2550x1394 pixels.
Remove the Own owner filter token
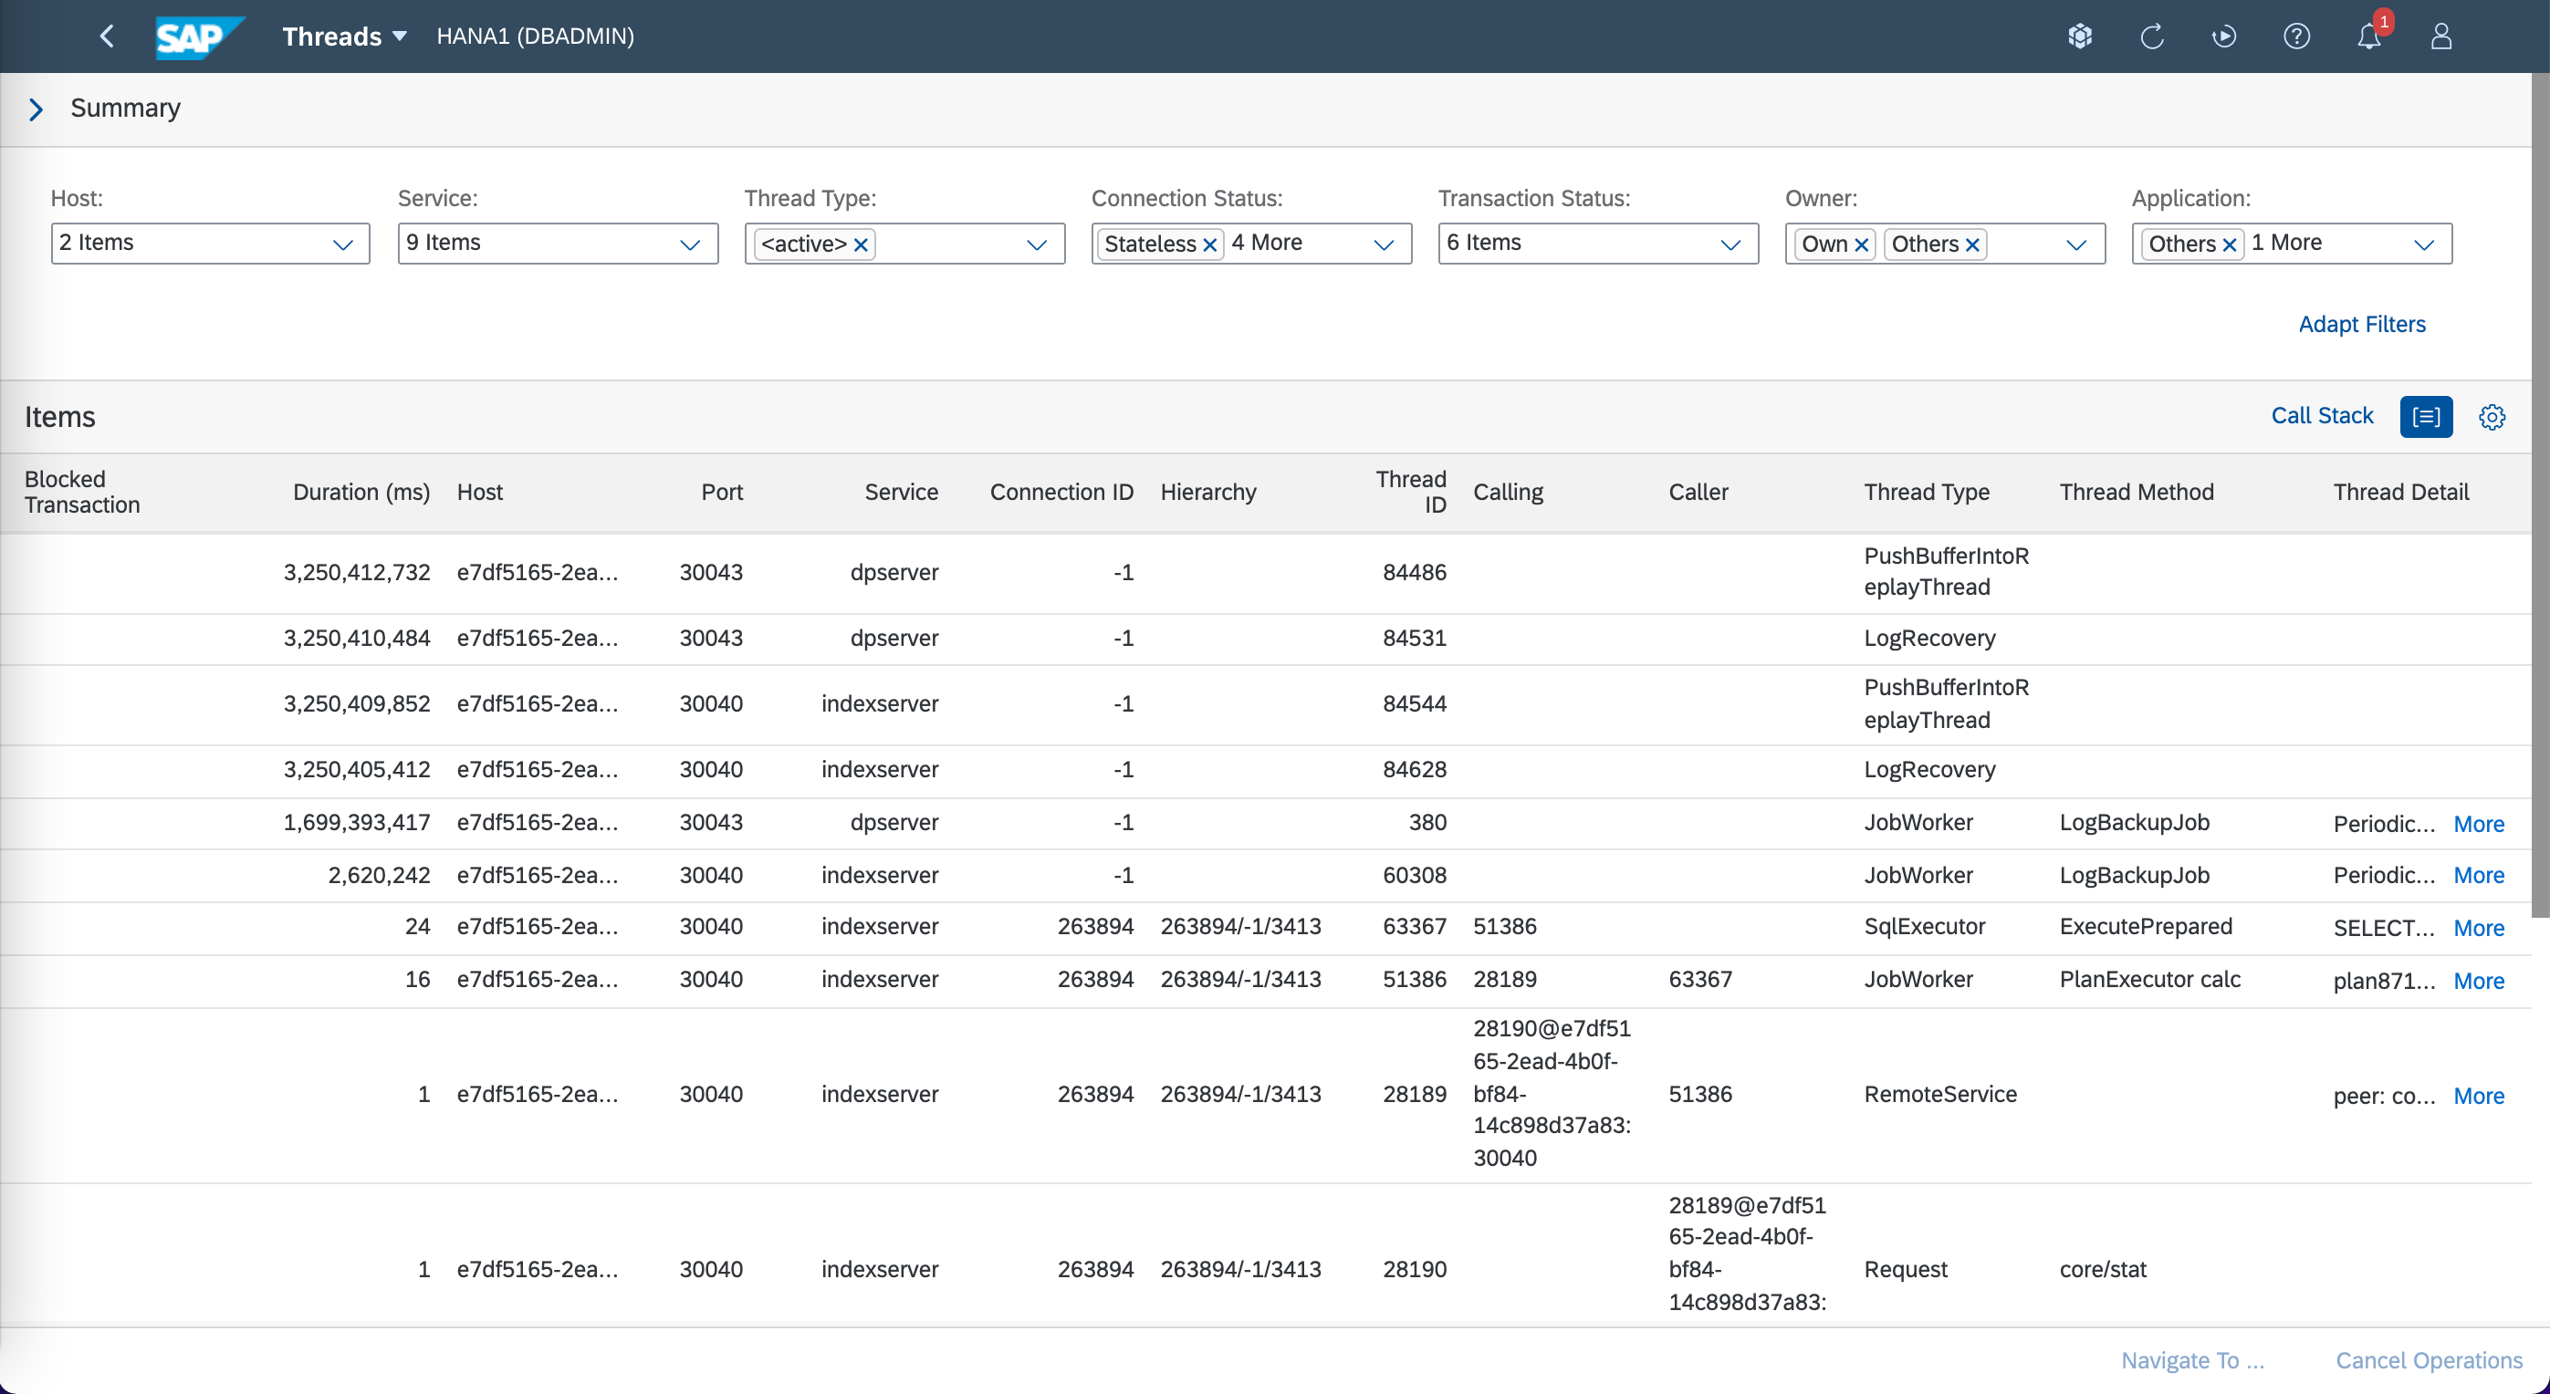tap(1861, 244)
